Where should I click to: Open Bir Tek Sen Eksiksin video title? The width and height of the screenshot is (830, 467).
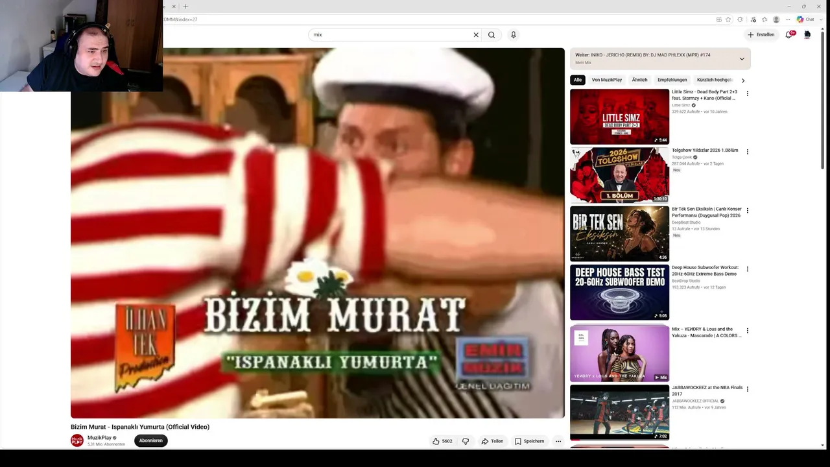point(707,212)
